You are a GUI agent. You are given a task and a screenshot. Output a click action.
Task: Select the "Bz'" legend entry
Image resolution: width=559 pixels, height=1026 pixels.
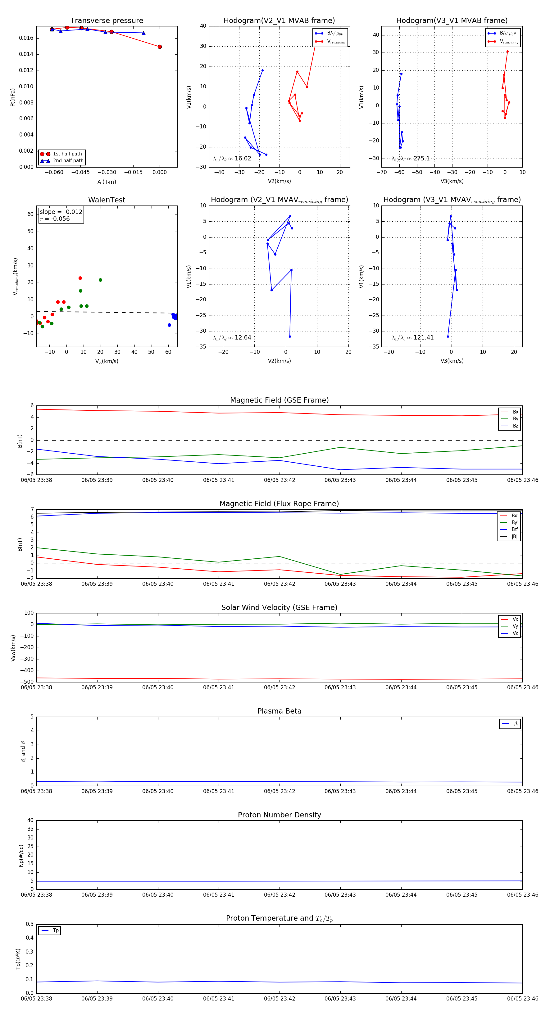(x=509, y=530)
